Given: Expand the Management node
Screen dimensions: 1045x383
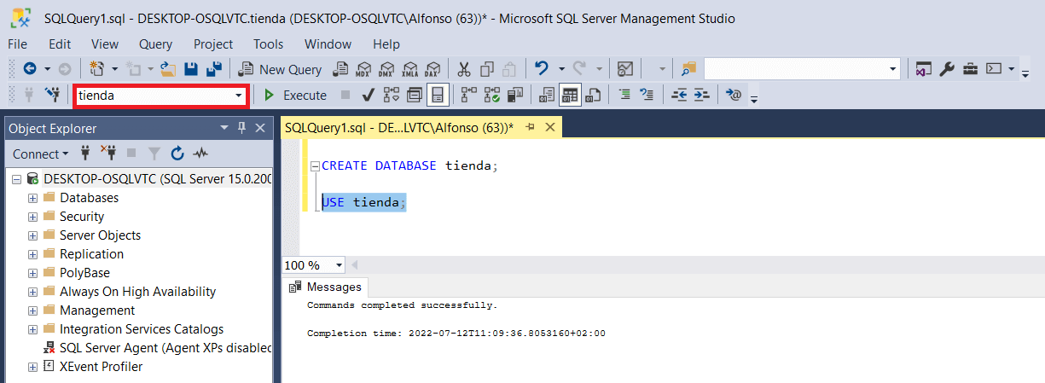Looking at the screenshot, I should pos(33,310).
